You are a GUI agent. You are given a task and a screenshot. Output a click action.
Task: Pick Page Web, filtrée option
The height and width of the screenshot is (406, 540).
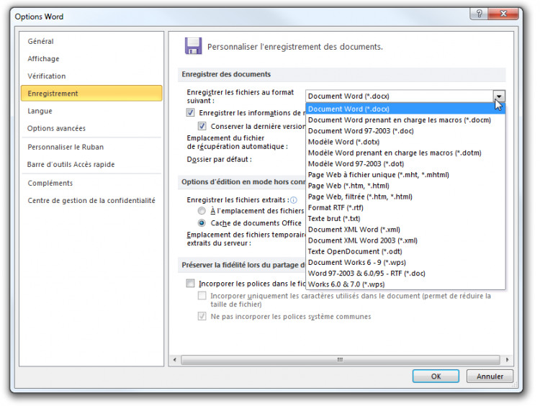tap(405, 197)
